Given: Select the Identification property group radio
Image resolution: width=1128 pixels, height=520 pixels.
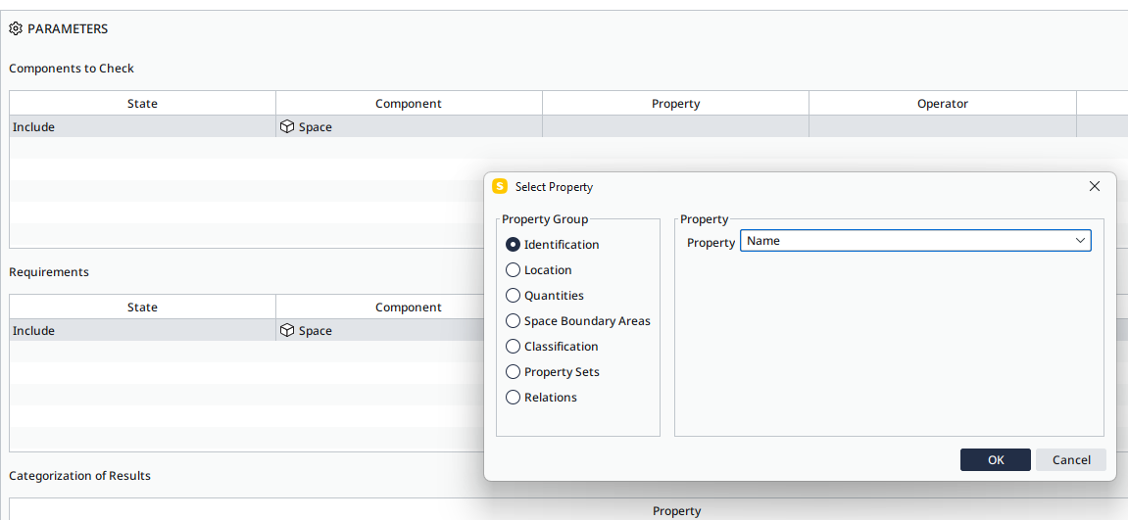Looking at the screenshot, I should click(x=513, y=245).
